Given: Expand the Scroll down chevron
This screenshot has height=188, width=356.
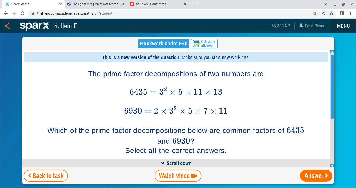Looking at the screenshot, I should pos(162,163).
